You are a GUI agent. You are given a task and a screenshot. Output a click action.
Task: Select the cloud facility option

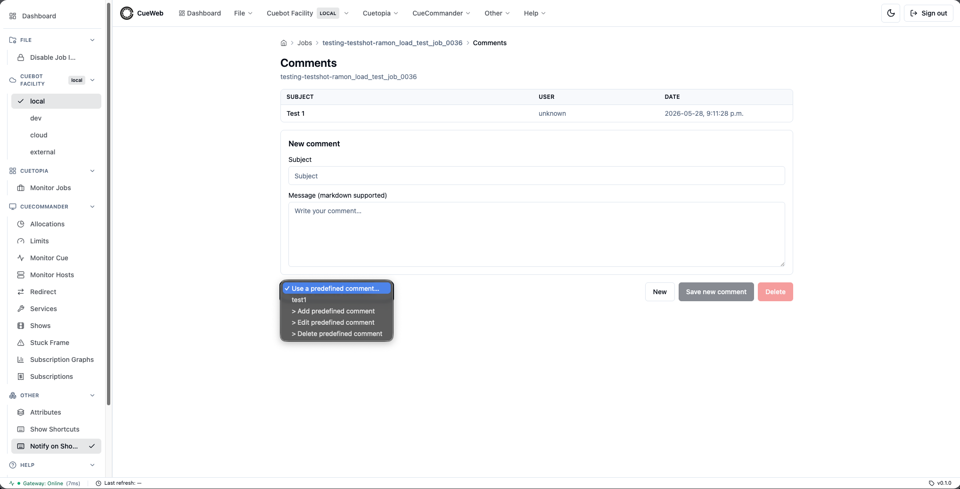tap(56, 135)
